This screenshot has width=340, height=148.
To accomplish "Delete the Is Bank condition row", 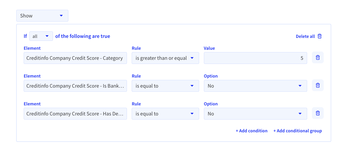I will 318,85.
